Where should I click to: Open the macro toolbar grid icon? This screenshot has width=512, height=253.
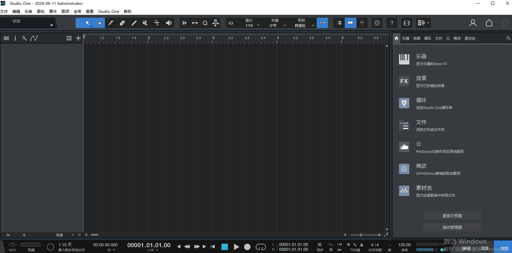(421, 23)
